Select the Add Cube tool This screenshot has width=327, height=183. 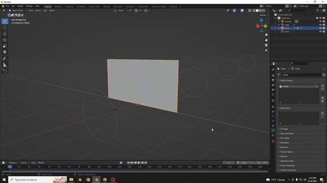click(5, 71)
